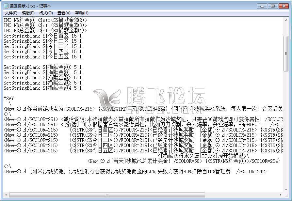Place cursor on the #SAY line
The height and width of the screenshot is (201, 292).
pyautogui.click(x=9, y=99)
